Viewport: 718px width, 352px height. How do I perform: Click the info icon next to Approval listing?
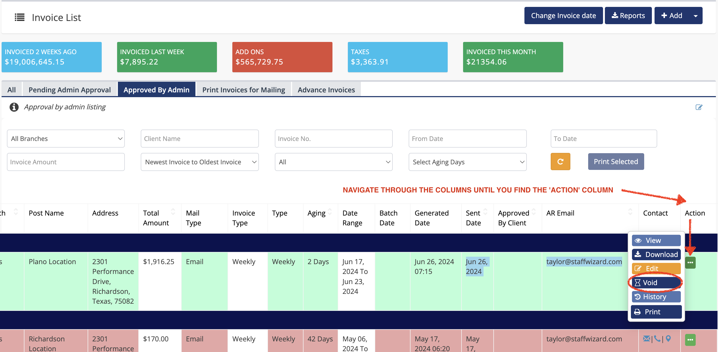pos(14,107)
